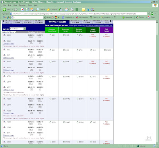Select Instant Upgrade fare for flight 4700
The width and height of the screenshot is (159, 148).
91,77
